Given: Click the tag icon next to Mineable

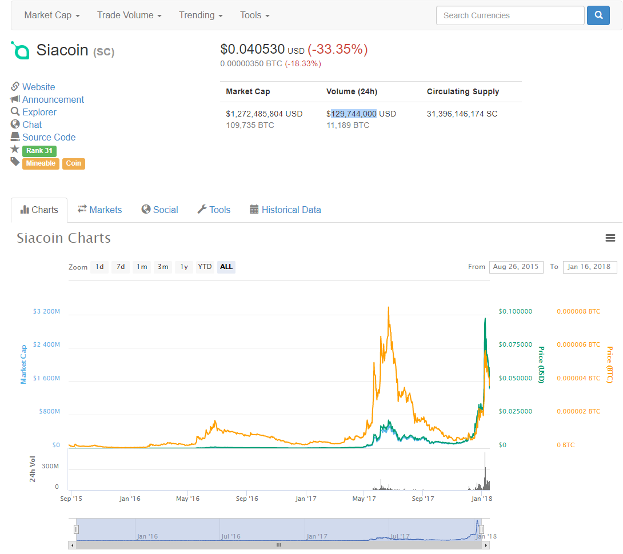Looking at the screenshot, I should click(x=15, y=162).
